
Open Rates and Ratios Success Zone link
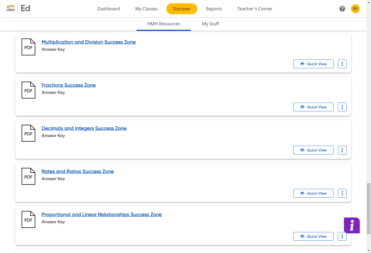(78, 171)
